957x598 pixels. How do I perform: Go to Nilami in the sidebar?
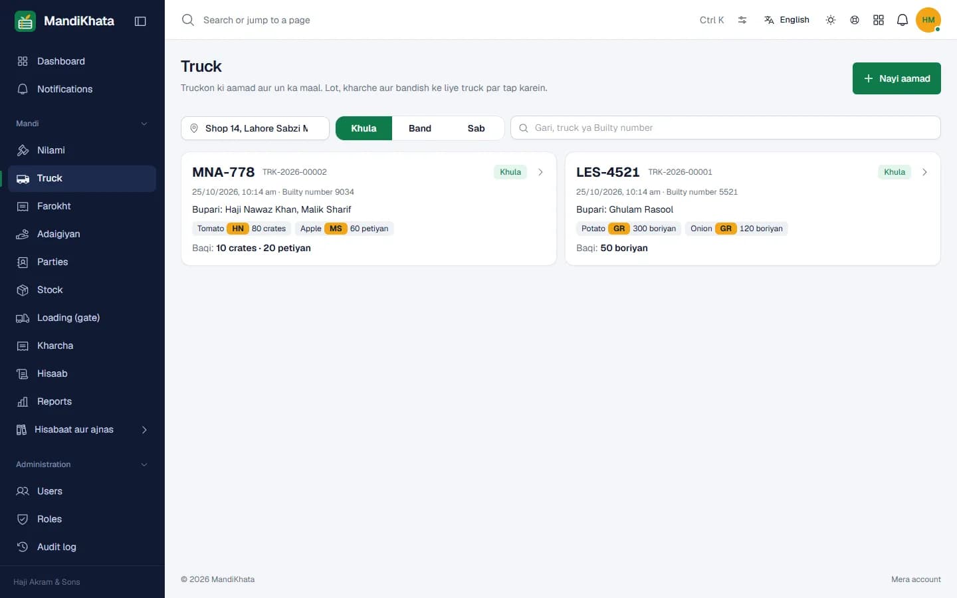click(x=82, y=150)
